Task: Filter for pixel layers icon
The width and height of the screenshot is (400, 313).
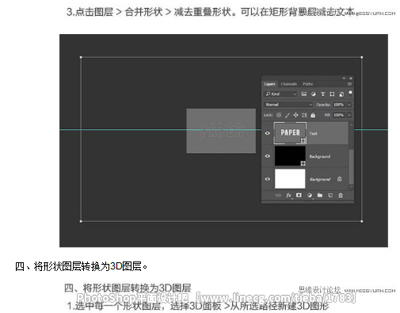Action: (304, 94)
